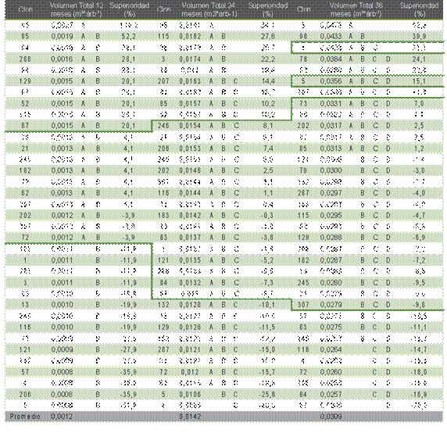The height and width of the screenshot is (433, 447).
Task: Click the 'Volumen Total 36 meses' column header
Action: pyautogui.click(x=356, y=9)
